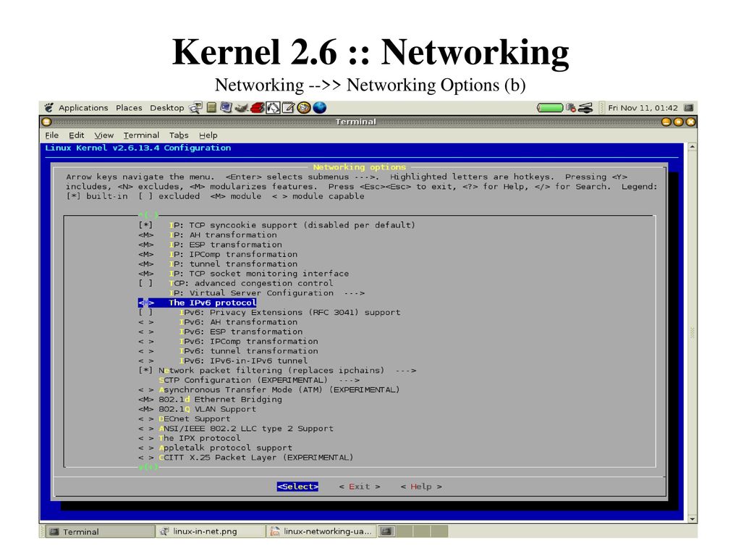Select ANSI/IEEE 802.2 LLC type 2 Support
741x556 pixels.
[236, 429]
